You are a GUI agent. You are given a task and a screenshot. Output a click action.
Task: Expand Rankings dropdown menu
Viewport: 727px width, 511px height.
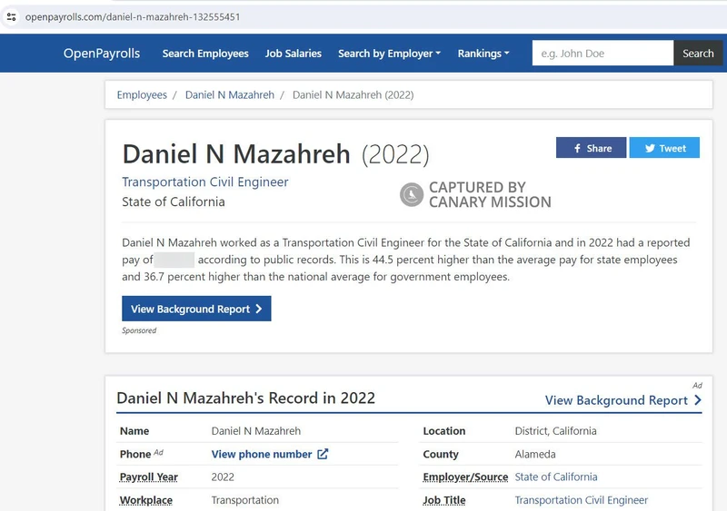tap(483, 54)
